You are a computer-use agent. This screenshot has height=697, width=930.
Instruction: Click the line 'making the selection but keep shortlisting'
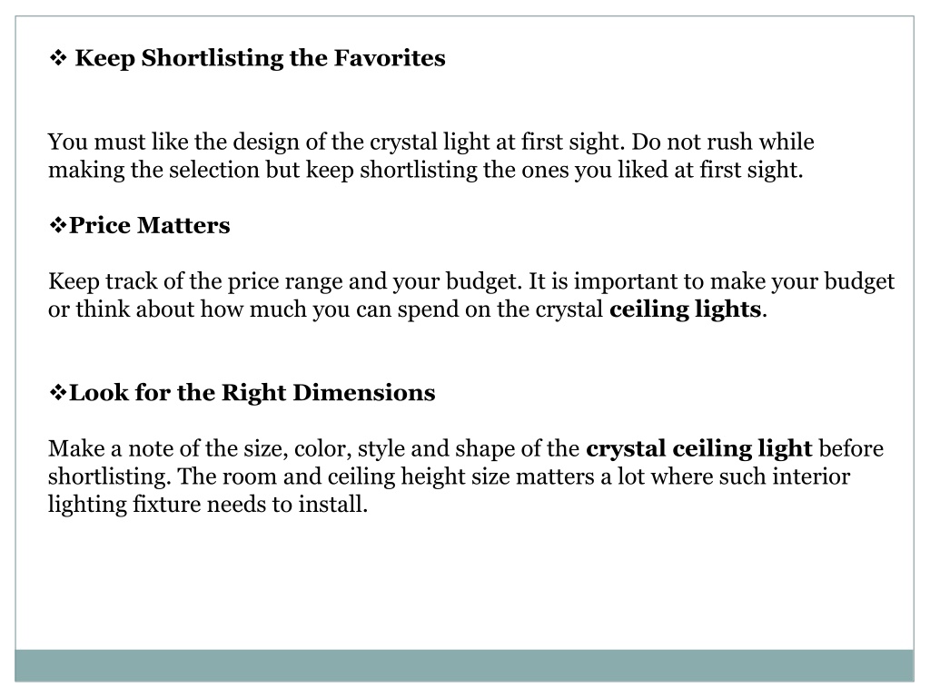pos(425,170)
